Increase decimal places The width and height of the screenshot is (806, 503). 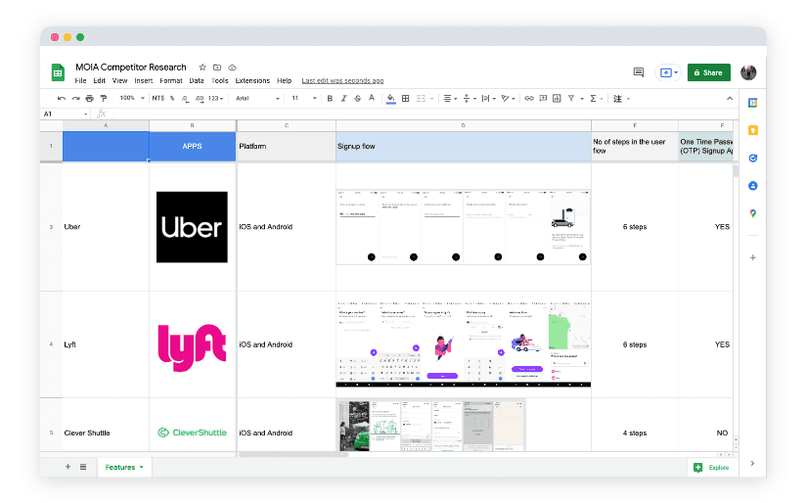click(200, 98)
